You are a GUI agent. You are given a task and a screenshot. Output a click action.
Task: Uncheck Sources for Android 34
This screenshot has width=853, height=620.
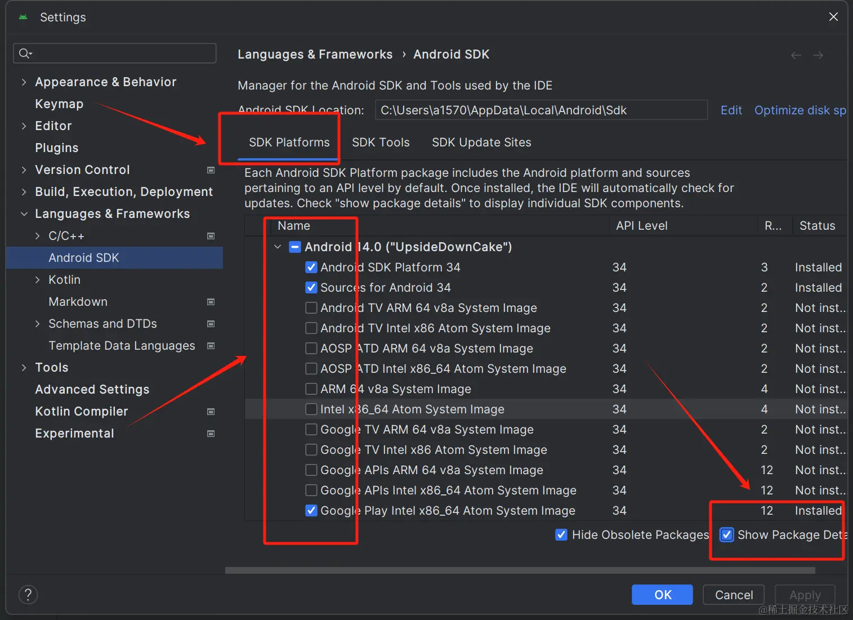(311, 287)
